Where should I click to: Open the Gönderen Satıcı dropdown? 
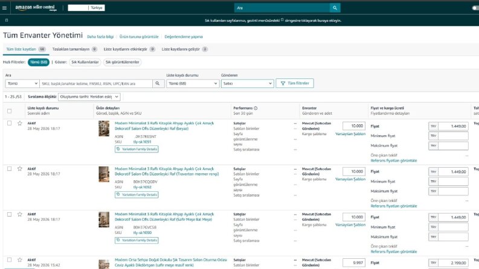point(247,84)
